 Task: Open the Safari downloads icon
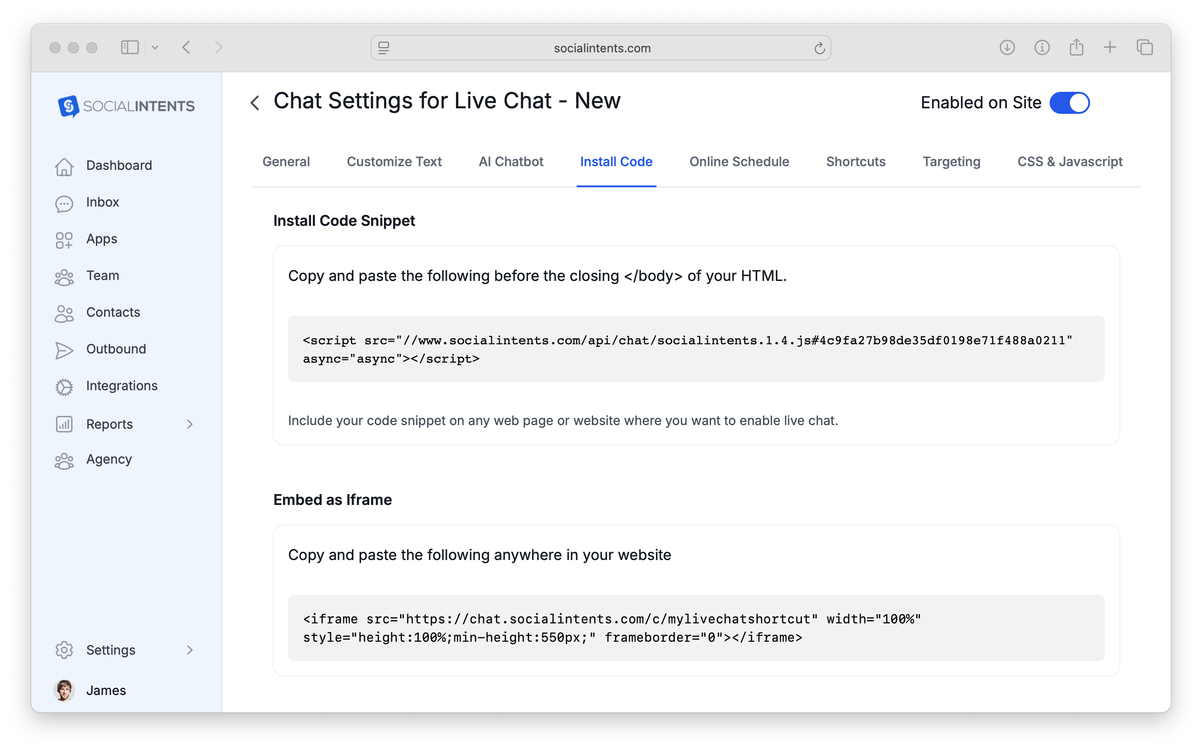(1007, 47)
